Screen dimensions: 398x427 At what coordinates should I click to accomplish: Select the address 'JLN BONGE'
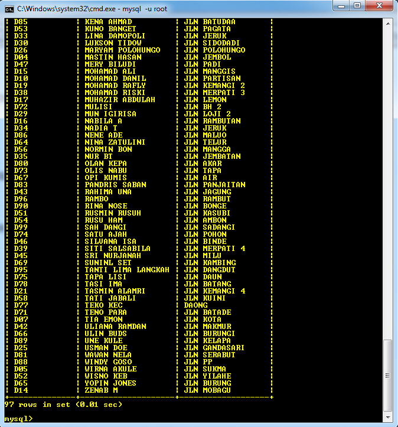point(205,206)
